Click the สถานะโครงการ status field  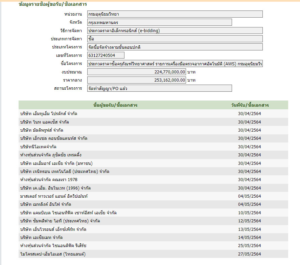pos(159,88)
